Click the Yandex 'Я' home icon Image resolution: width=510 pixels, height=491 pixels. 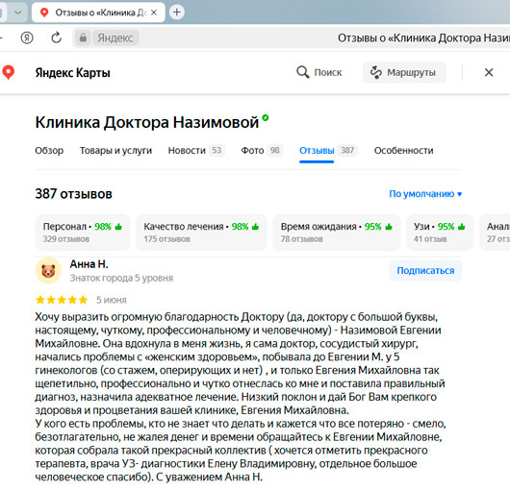point(27,37)
